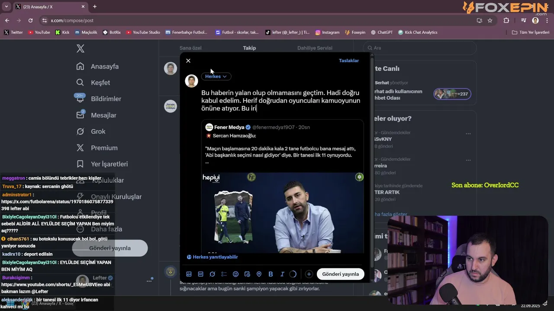Add media with the image icon

(x=189, y=274)
